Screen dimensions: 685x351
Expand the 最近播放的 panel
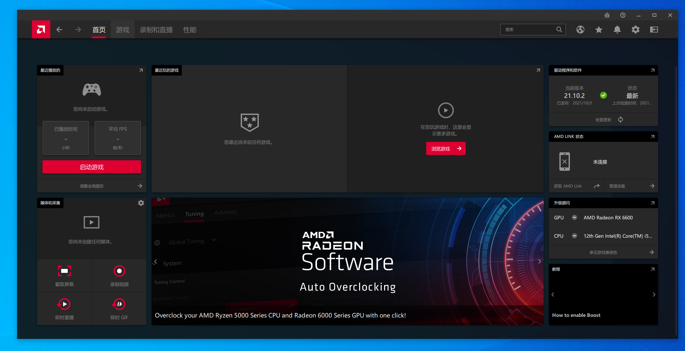pos(141,70)
